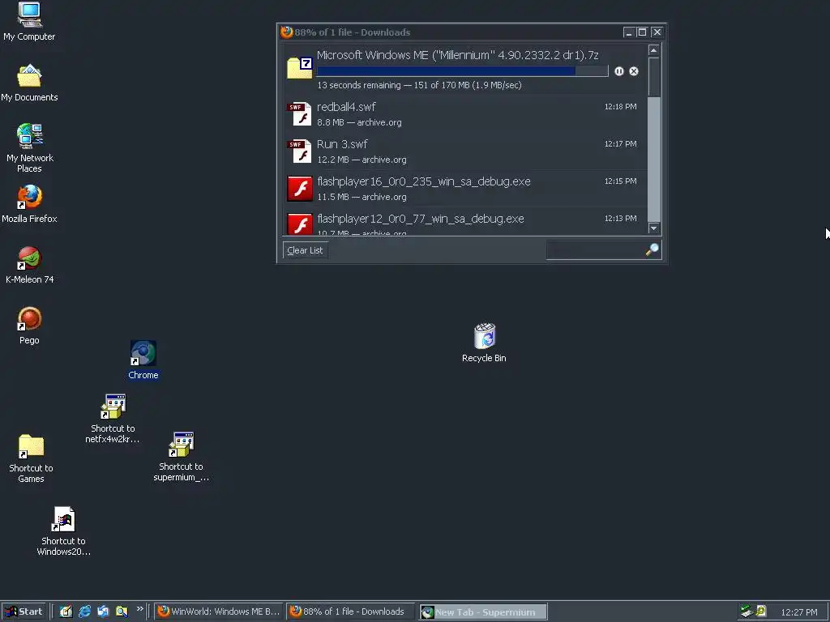Select the Pego desktop shortcut

[x=29, y=326]
